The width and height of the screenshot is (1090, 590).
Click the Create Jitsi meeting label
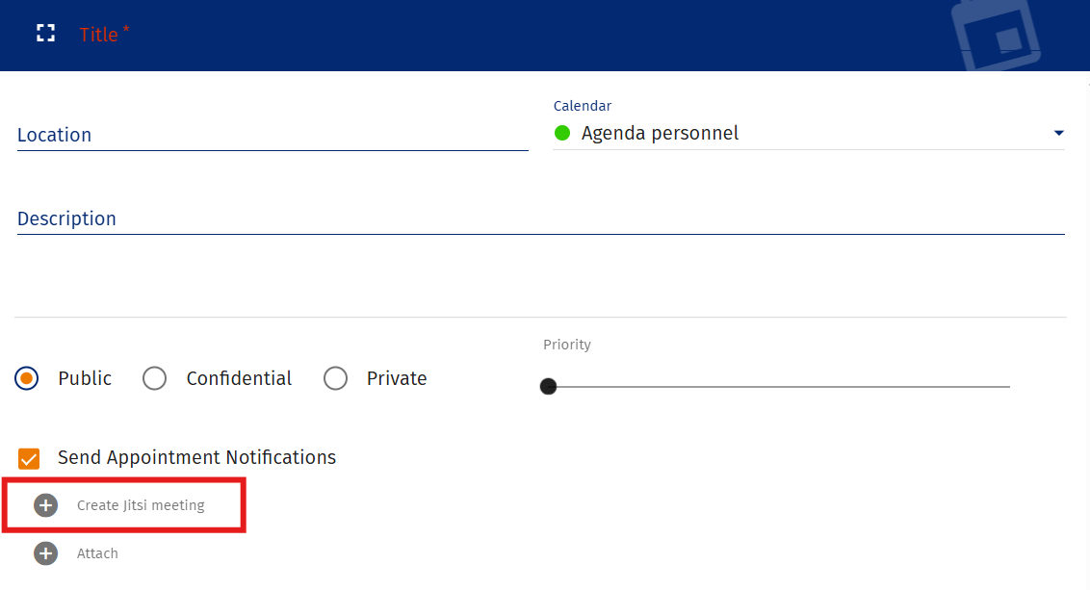pos(141,505)
